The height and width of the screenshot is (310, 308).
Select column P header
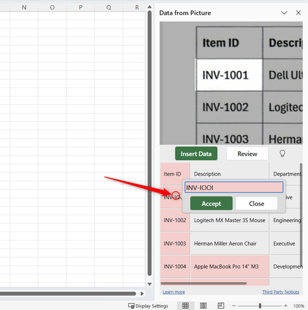click(81, 8)
